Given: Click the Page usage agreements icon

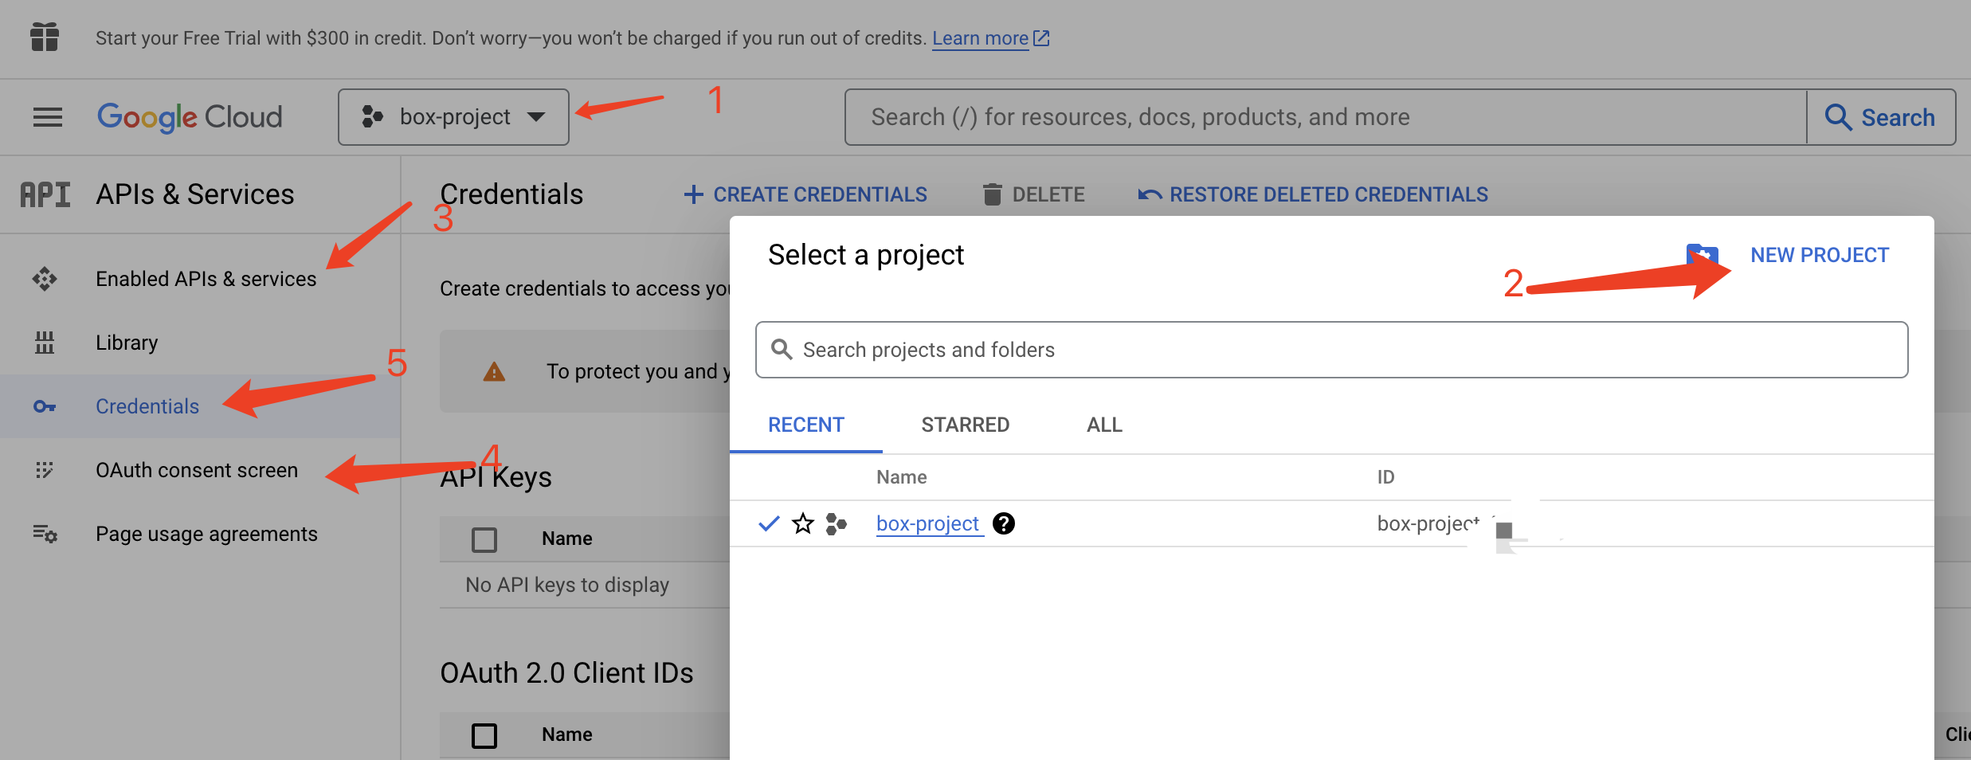Looking at the screenshot, I should 45,534.
